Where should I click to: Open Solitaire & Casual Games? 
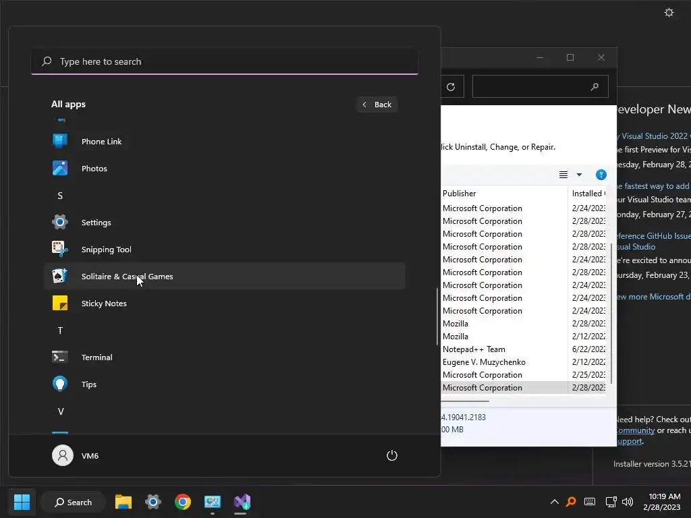(x=225, y=276)
